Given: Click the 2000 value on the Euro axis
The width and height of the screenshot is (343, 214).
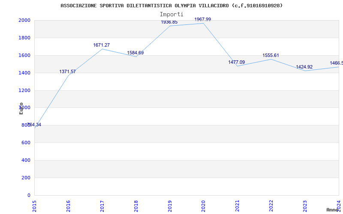Looking at the screenshot, I should [24, 20].
